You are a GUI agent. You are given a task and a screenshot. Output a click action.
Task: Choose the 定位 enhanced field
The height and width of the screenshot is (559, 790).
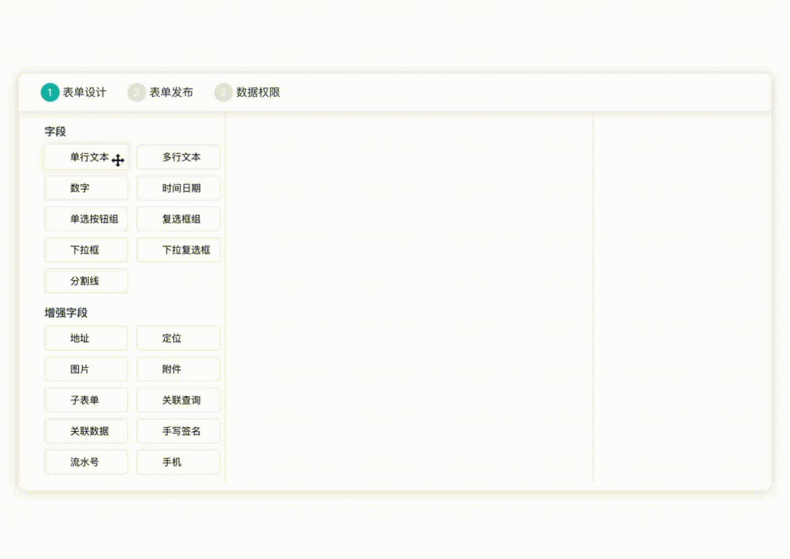tap(178, 338)
